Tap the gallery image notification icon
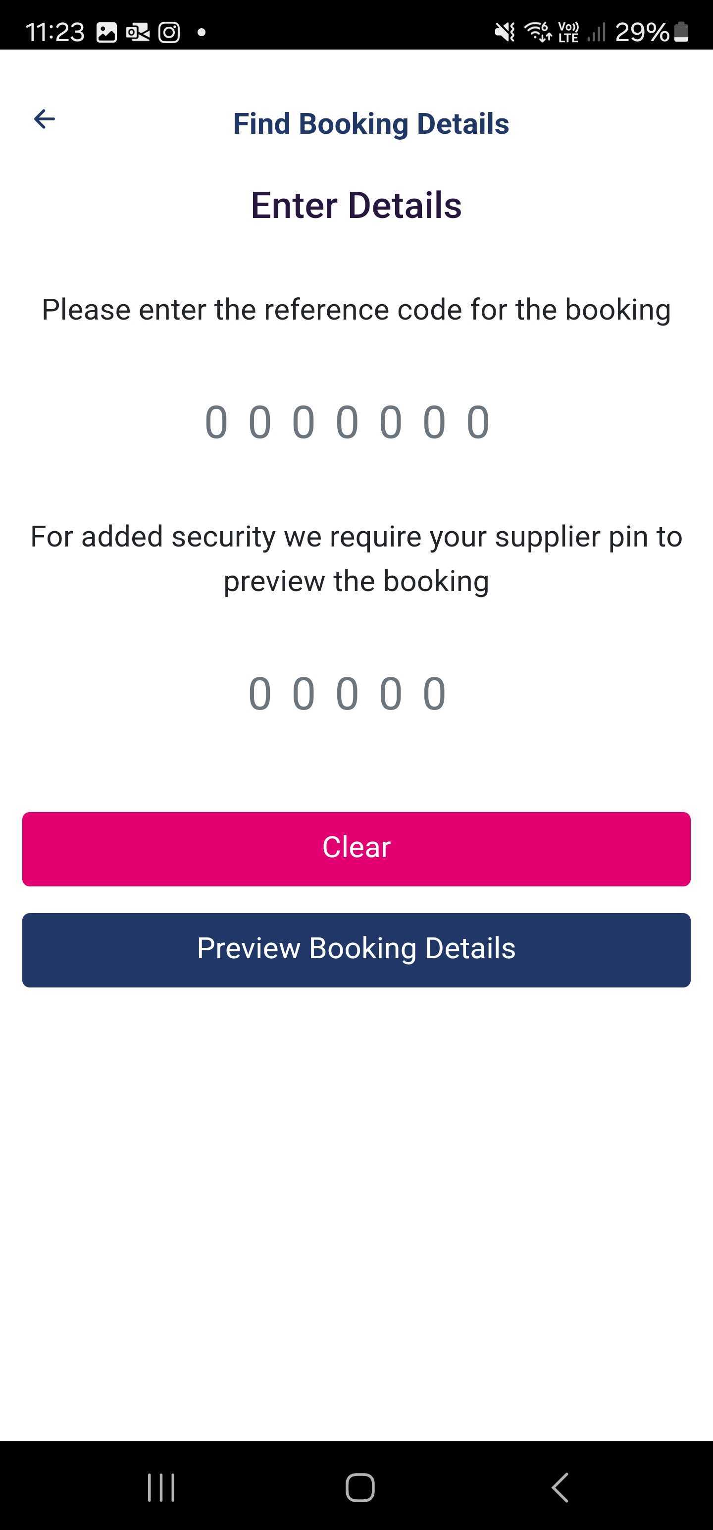 pos(107,32)
